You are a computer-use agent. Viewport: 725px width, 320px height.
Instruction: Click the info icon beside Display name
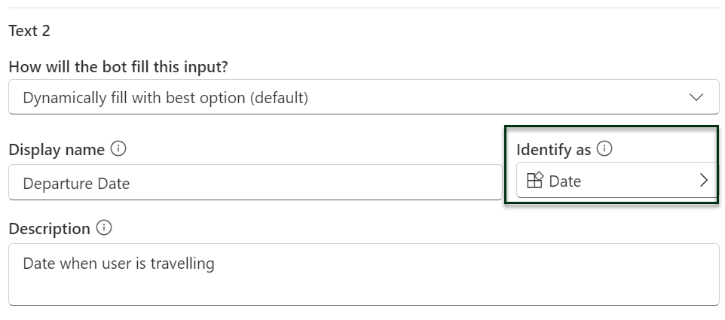pyautogui.click(x=118, y=149)
